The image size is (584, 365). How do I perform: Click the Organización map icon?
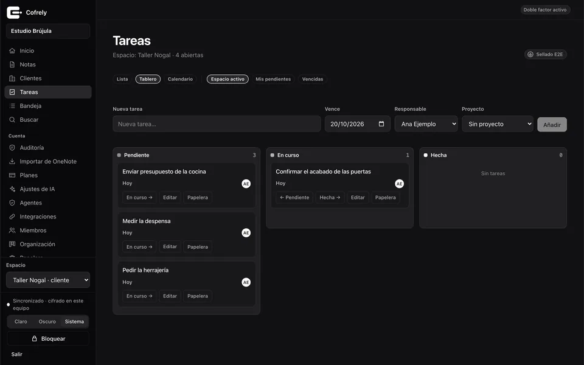(x=12, y=244)
